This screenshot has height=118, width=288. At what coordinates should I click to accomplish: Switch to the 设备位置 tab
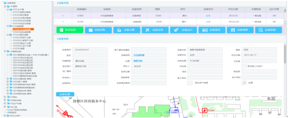(65, 94)
